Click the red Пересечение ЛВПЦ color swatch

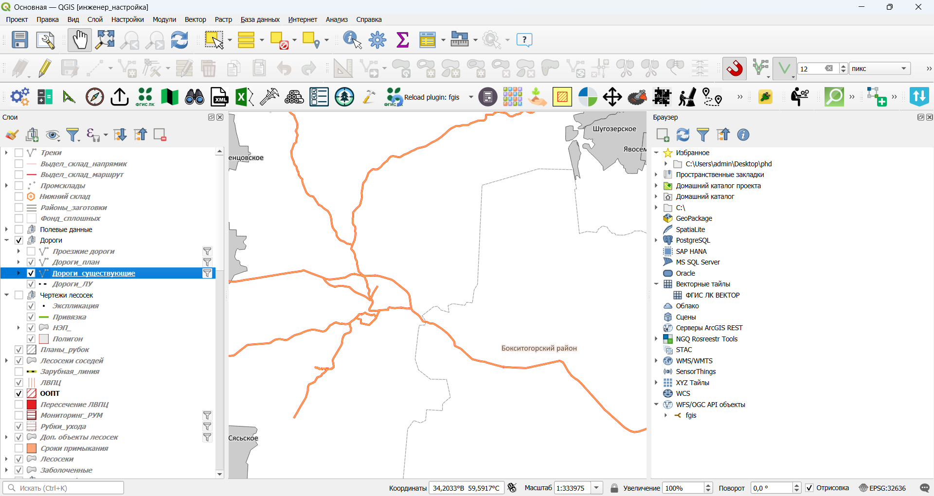[x=32, y=405]
